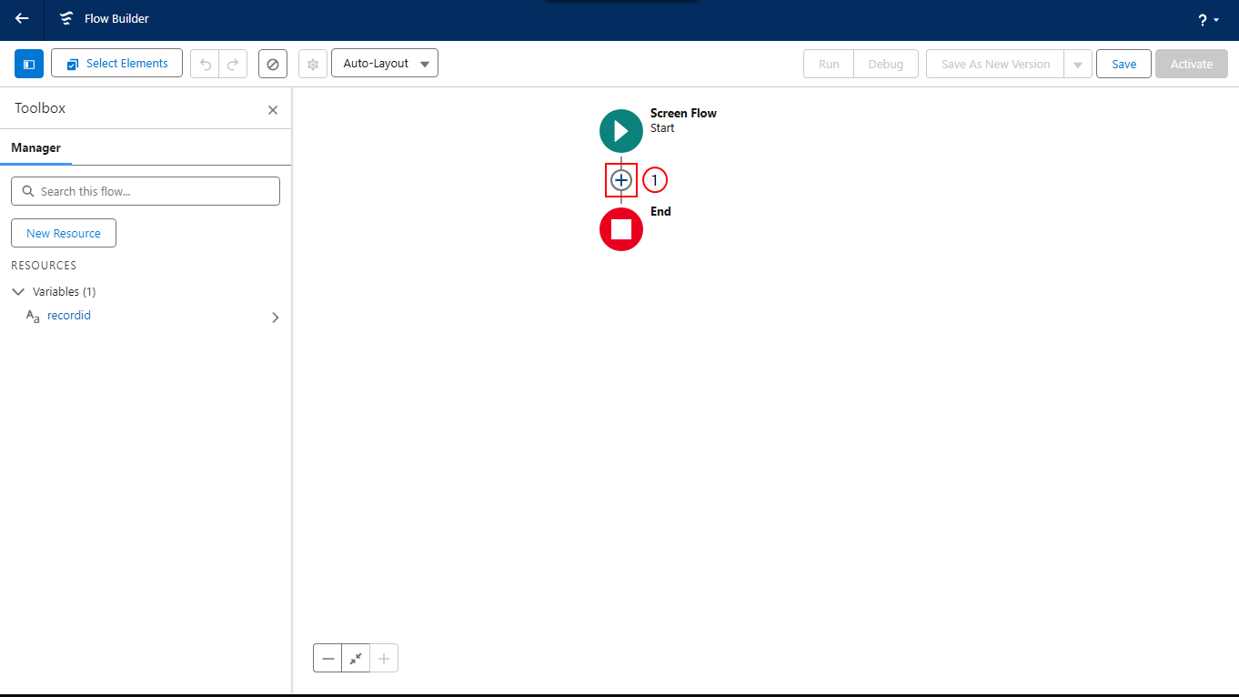
Task: Click the recordid variable link
Action: 69,316
